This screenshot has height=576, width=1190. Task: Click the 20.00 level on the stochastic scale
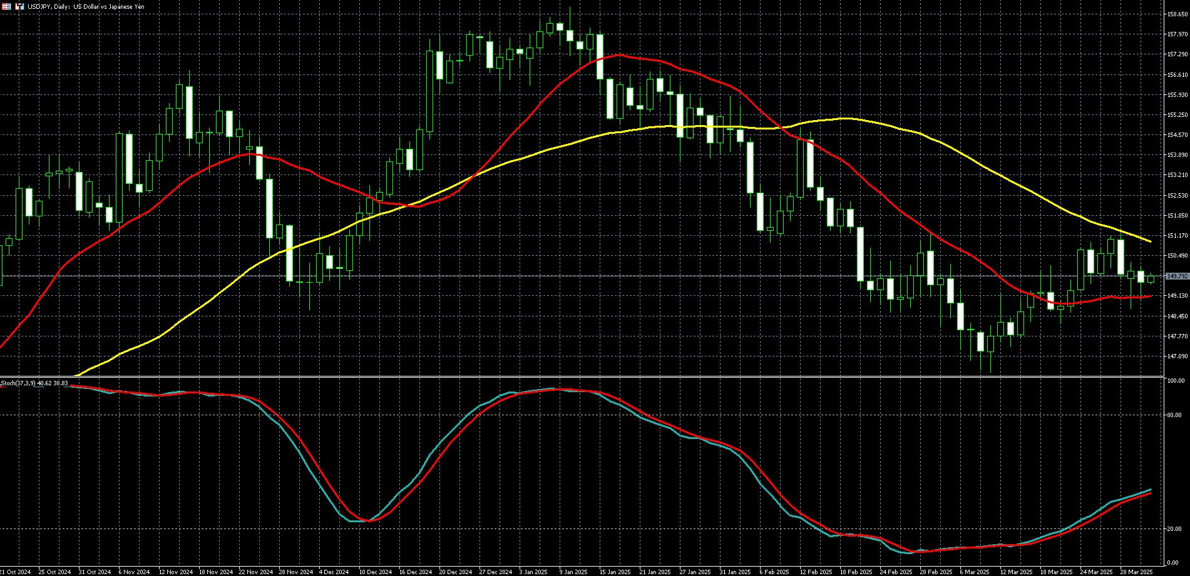point(1174,529)
